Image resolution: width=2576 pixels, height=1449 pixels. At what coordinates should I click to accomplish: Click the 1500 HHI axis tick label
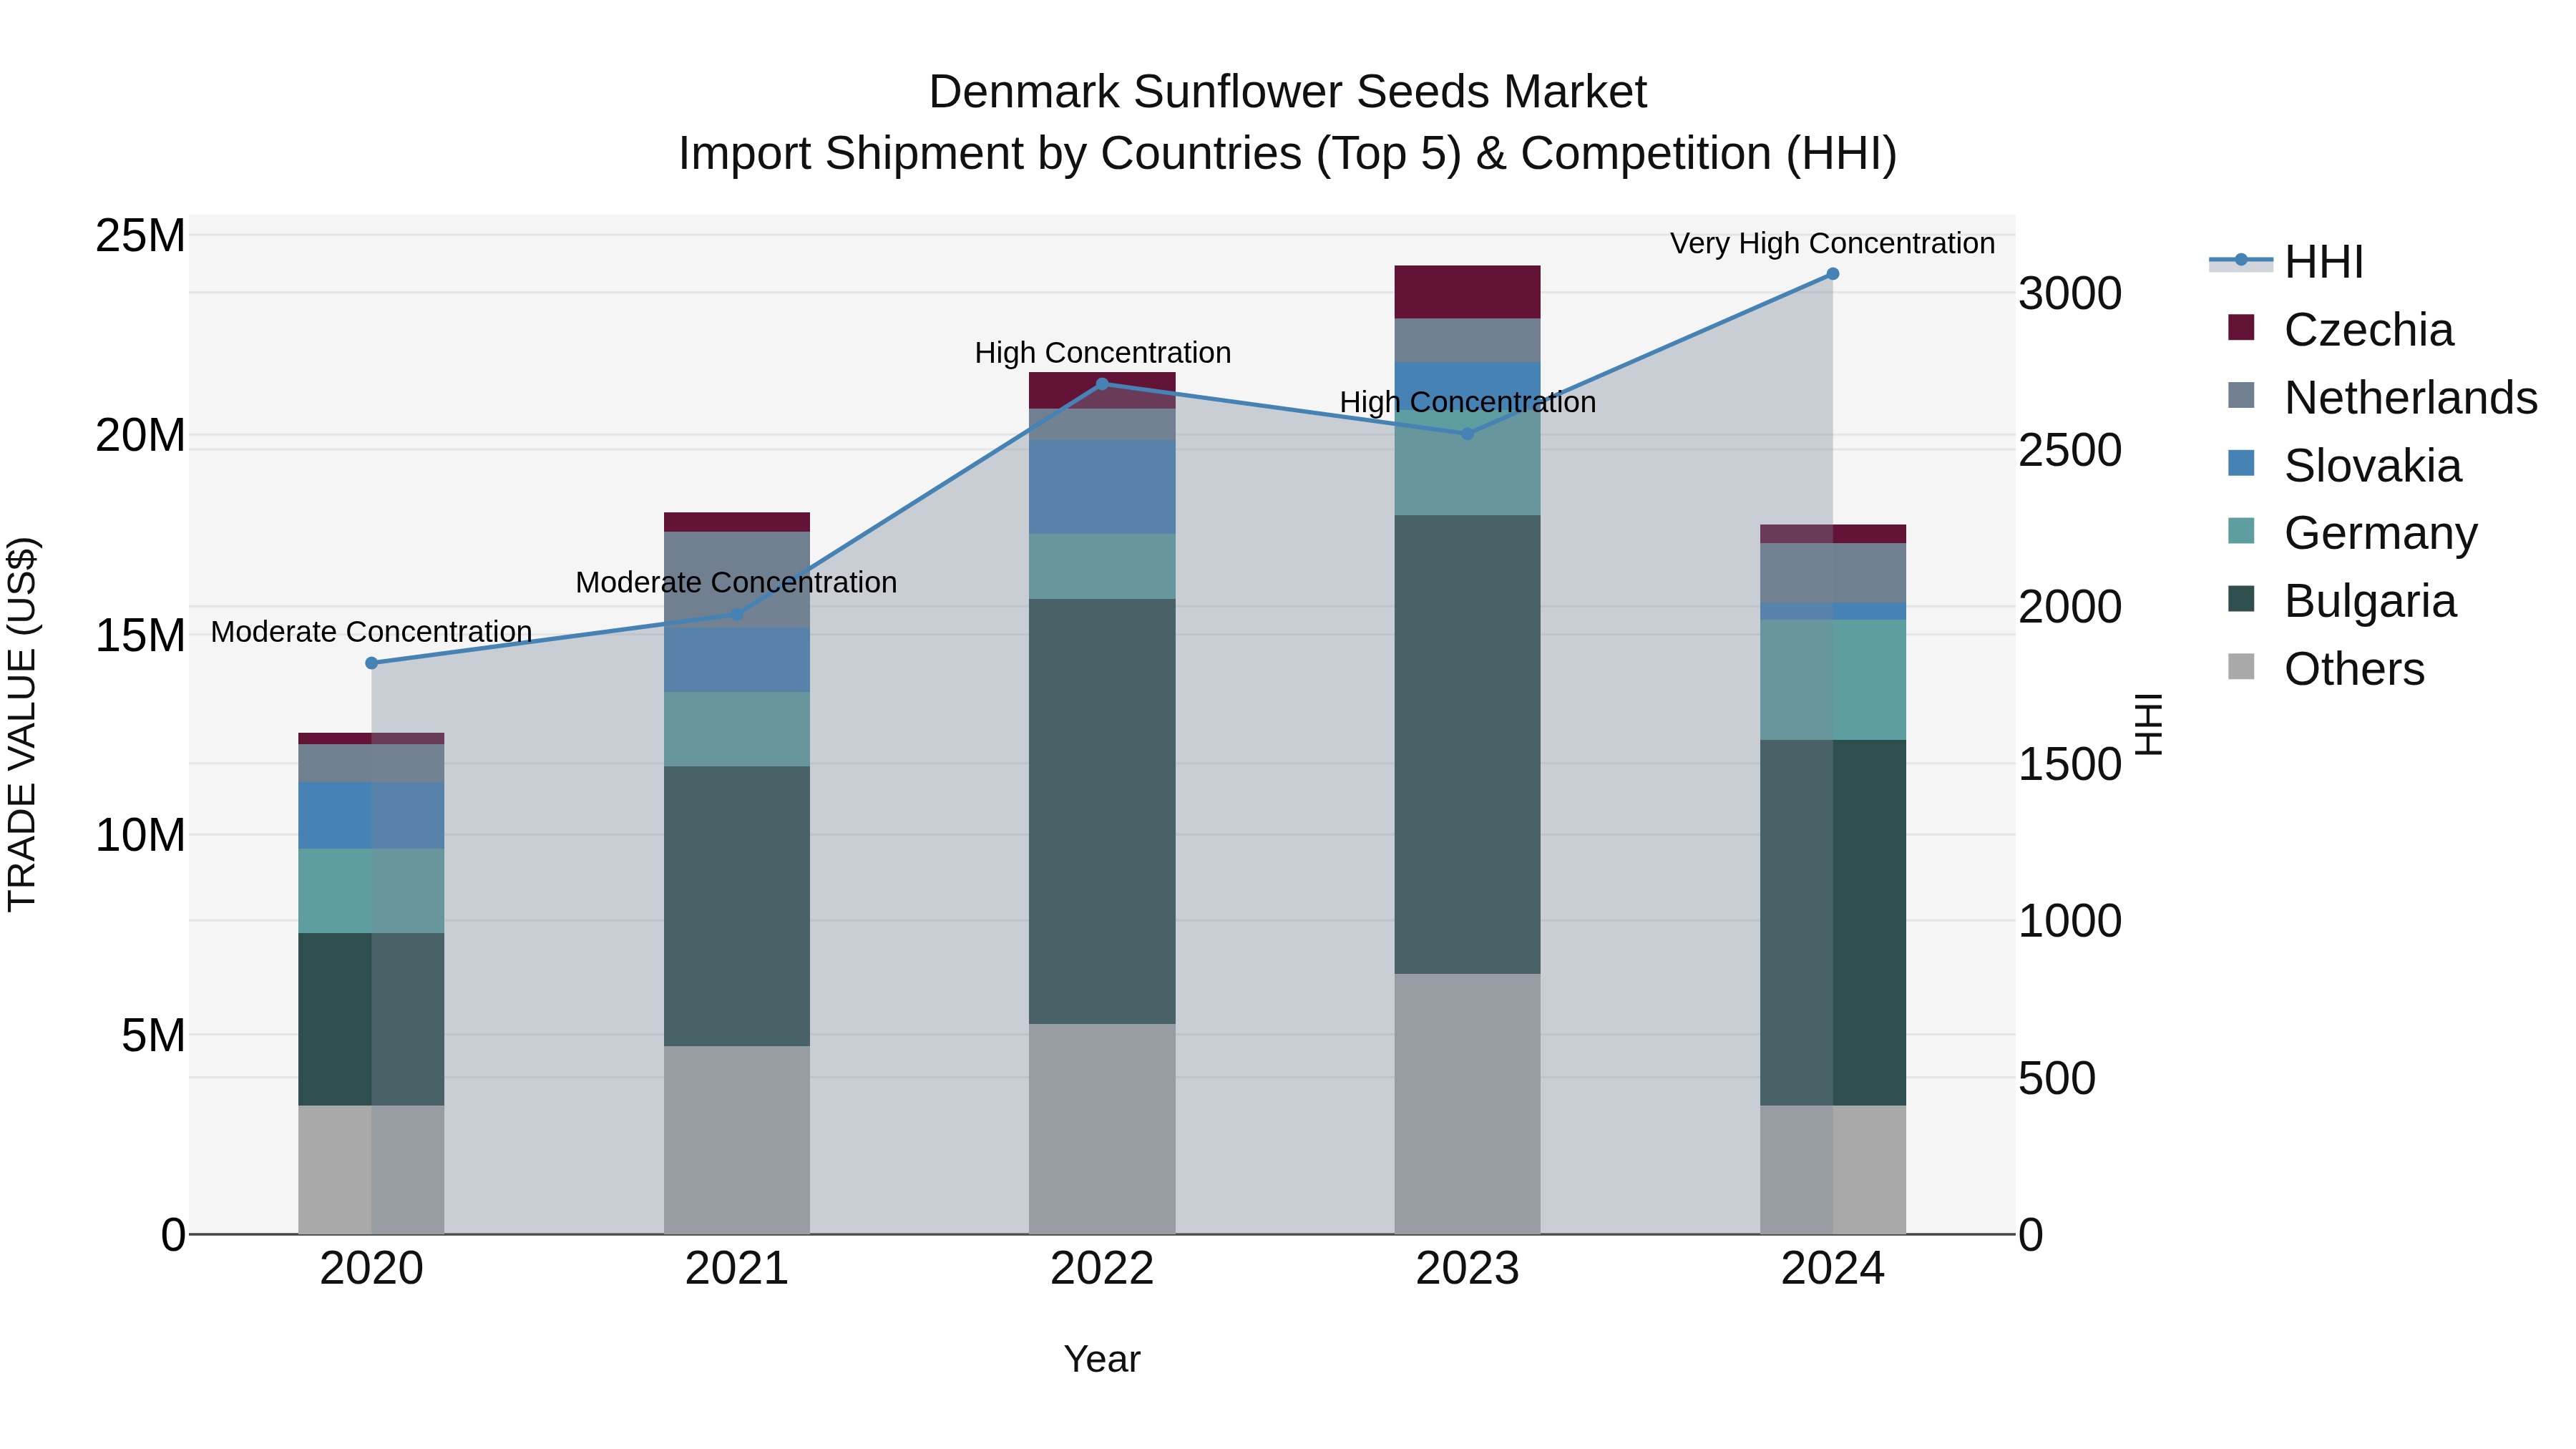(2070, 764)
